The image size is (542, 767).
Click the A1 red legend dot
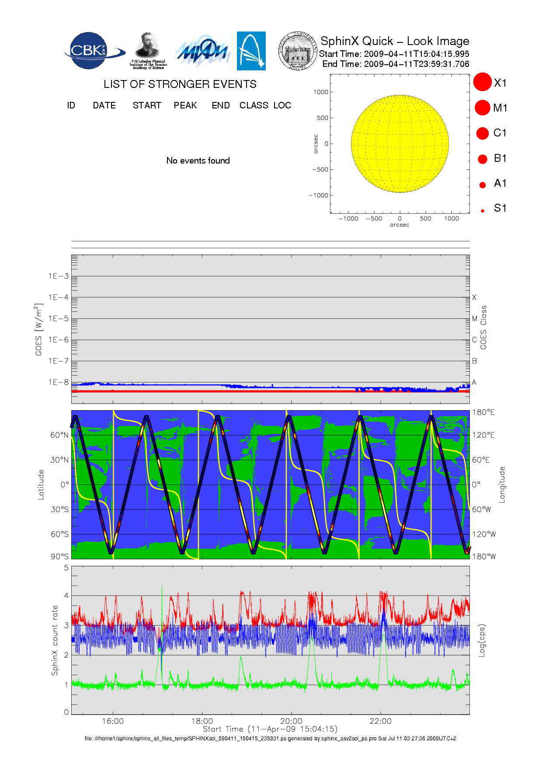click(483, 185)
